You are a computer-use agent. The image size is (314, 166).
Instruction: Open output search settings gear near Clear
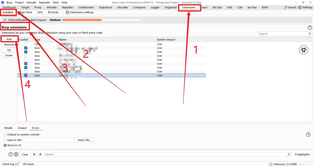pos(16,154)
